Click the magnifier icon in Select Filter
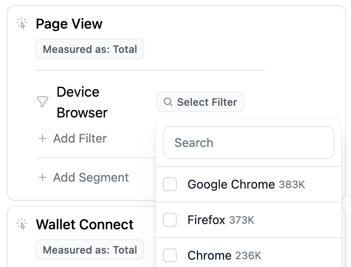Viewport: 351px width, 267px height. click(x=168, y=102)
